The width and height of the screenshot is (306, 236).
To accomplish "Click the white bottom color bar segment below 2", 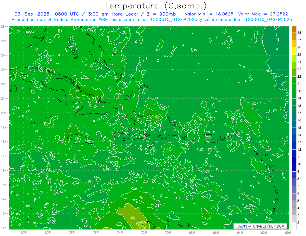I will pos(294,226).
